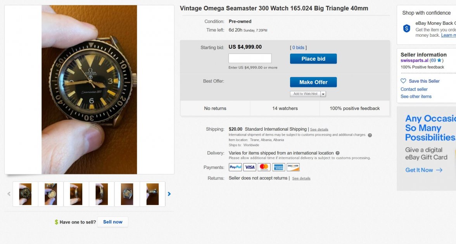Click the previous thumbnails arrow in gallery
This screenshot has width=456, height=244.
[x=9, y=194]
